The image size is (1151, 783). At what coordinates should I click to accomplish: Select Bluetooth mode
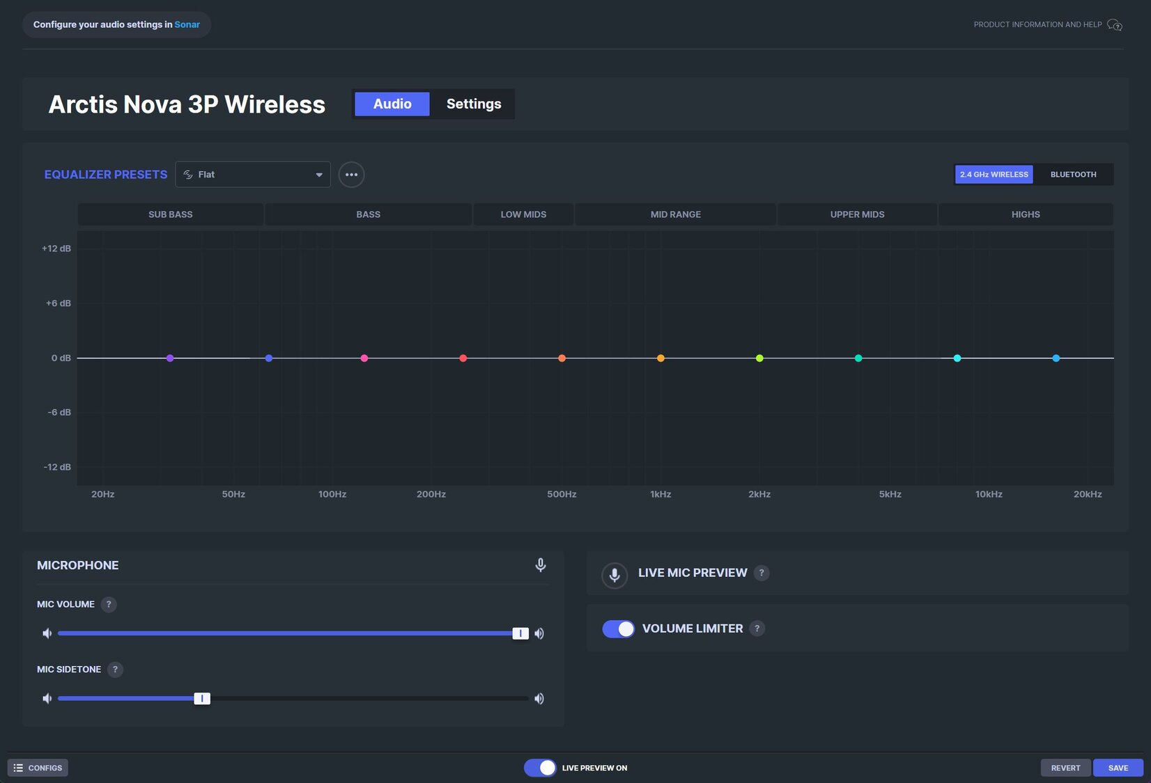pos(1073,175)
